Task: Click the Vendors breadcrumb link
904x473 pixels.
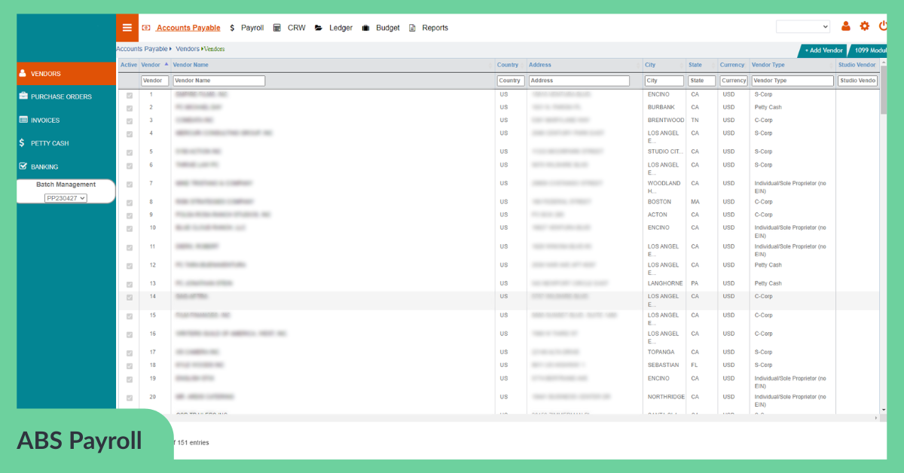Action: [x=188, y=49]
